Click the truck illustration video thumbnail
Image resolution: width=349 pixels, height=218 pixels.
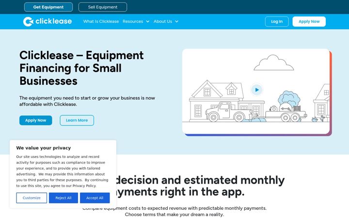point(256,91)
